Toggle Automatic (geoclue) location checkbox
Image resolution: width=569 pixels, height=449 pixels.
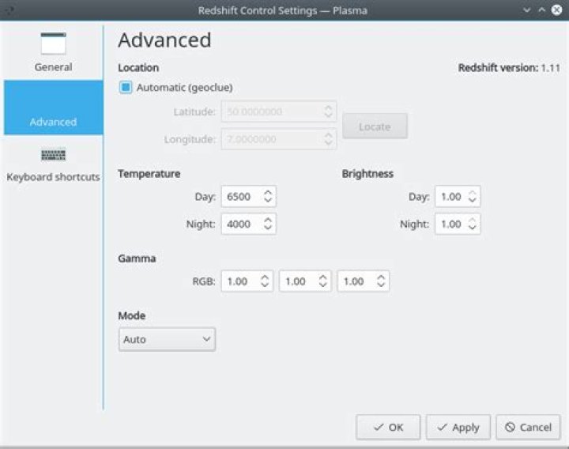tap(126, 88)
